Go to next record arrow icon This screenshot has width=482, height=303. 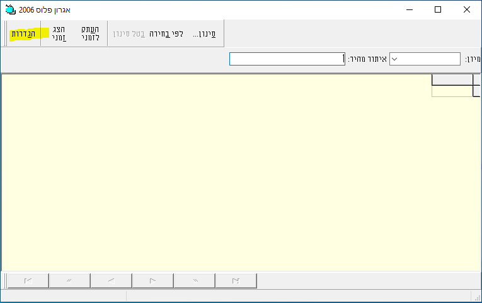coord(152,281)
